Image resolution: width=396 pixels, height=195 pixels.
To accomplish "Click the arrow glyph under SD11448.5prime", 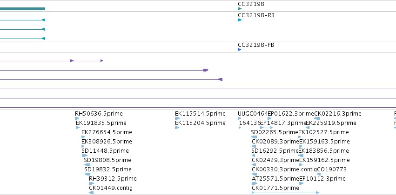I will (85, 156).
